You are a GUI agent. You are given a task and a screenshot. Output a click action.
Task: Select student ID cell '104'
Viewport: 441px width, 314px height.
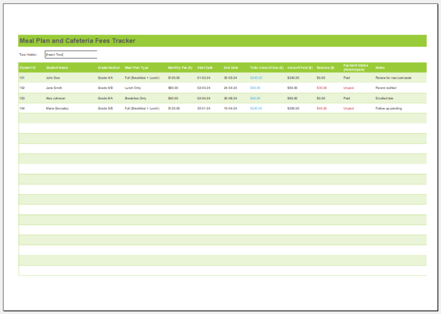[22, 108]
